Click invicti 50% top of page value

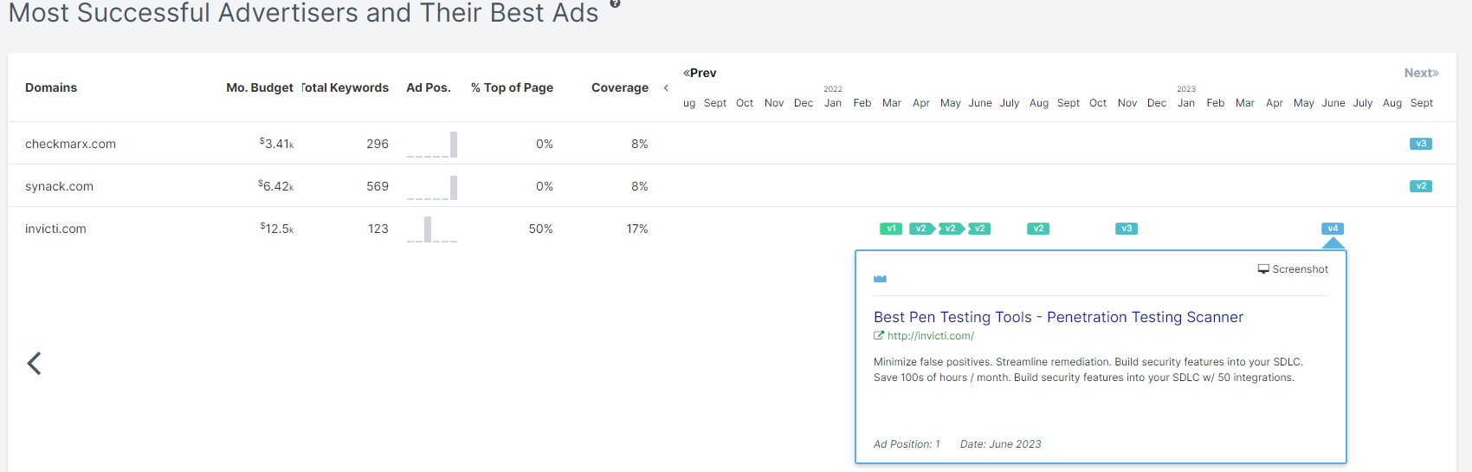point(541,229)
